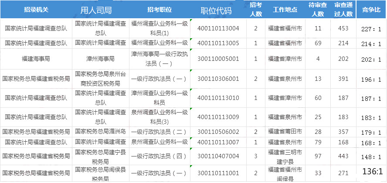Click pending review count 60
Viewport: 387px width, 183px height.
(x=318, y=98)
